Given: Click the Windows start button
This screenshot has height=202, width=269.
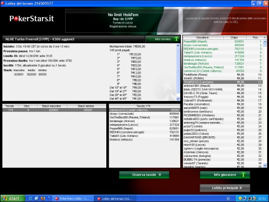Looking at the screenshot, I should pyautogui.click(x=13, y=199).
